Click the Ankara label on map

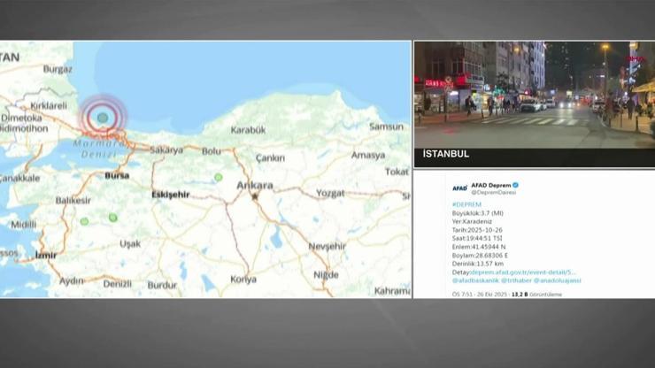point(255,185)
